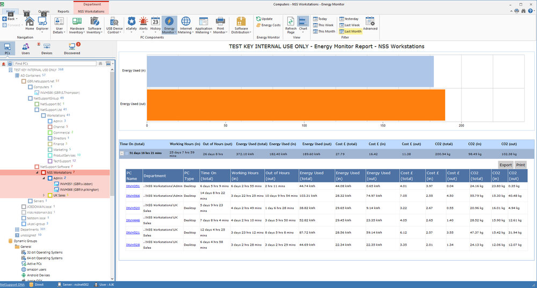Switch to the Users view
537x288 pixels.
pyautogui.click(x=26, y=49)
